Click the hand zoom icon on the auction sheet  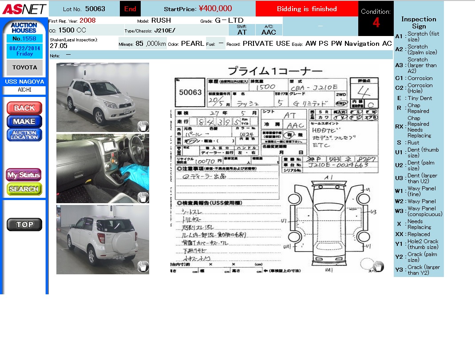378,266
